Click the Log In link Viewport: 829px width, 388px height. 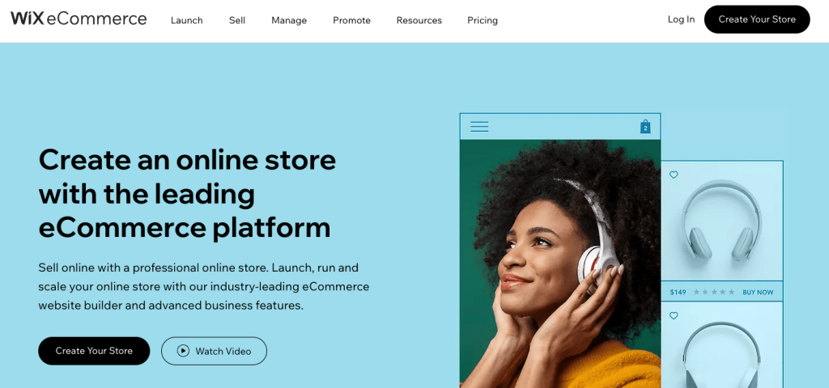tap(681, 19)
